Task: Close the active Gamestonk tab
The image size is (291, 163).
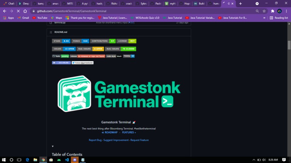Action: (233, 4)
